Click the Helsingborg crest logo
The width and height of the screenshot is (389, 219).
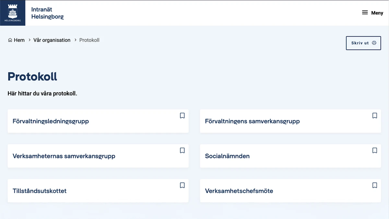coord(13,13)
